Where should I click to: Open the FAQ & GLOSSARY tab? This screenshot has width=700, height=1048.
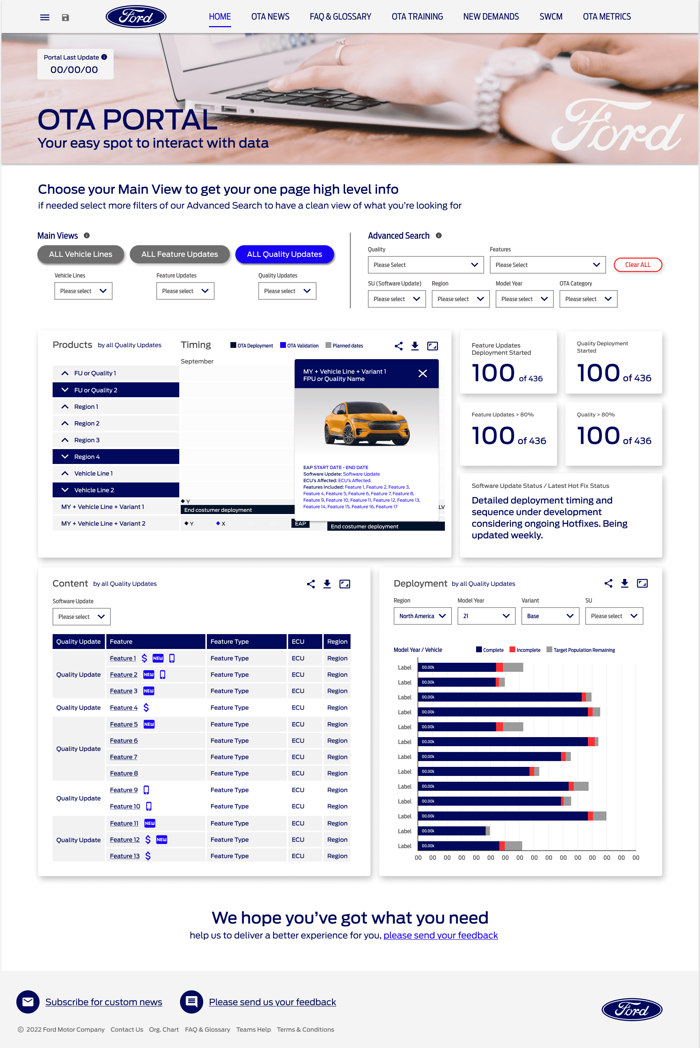point(341,17)
